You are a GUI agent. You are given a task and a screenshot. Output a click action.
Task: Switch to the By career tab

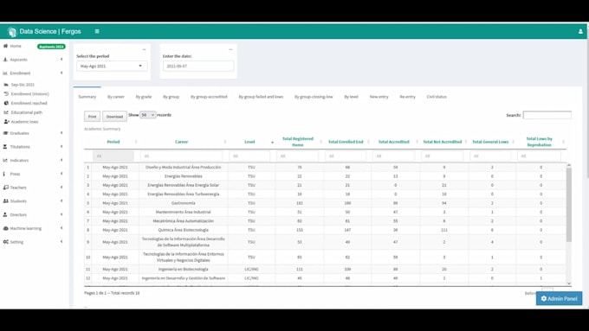pyautogui.click(x=116, y=97)
